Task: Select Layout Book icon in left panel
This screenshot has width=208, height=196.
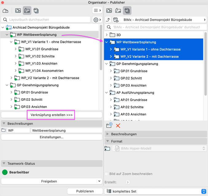Action: (27, 11)
